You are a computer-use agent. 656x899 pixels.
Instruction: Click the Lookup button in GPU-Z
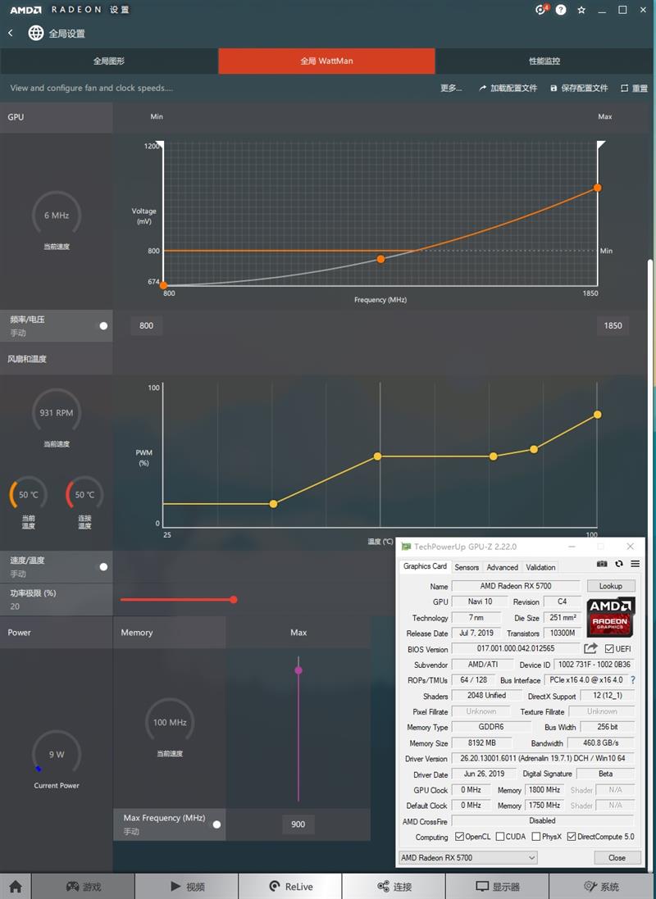click(611, 585)
